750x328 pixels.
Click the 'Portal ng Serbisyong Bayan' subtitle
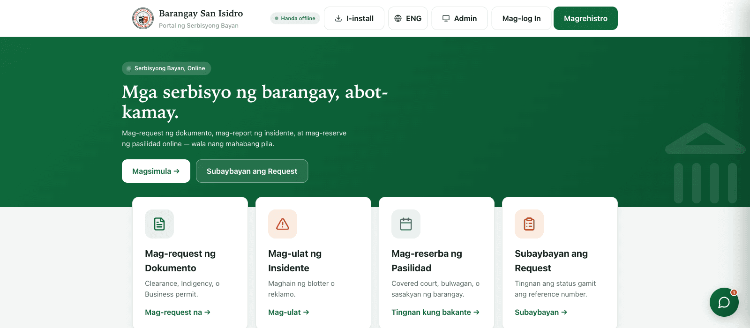(x=199, y=26)
